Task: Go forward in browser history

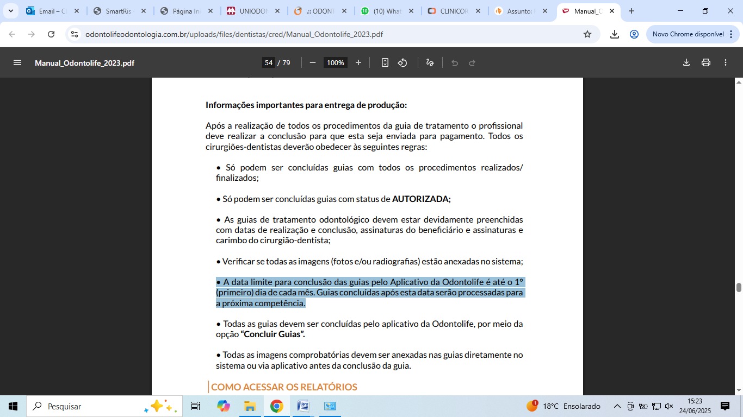Action: [x=32, y=34]
